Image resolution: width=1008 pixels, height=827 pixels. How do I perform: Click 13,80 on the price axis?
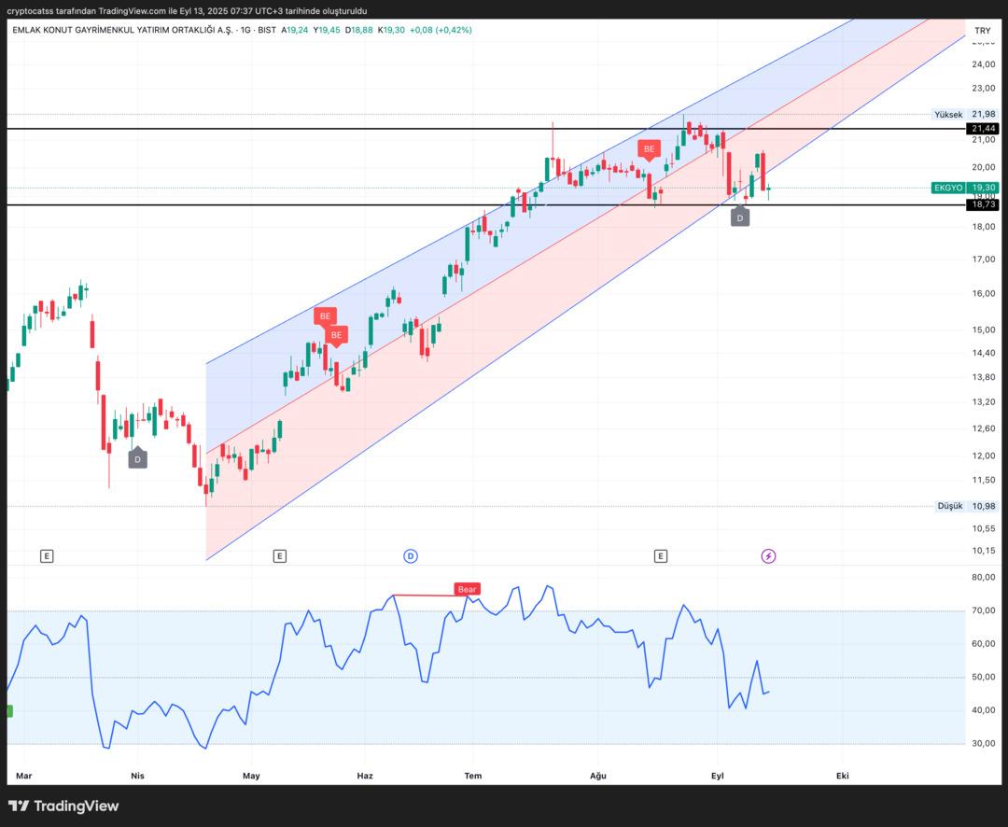984,377
